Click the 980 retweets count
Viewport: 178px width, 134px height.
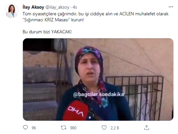click(73, 128)
